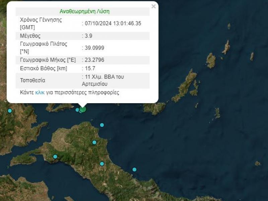Click the 'Τοποθεσία' row label
The width and height of the screenshot is (268, 201).
32,80
